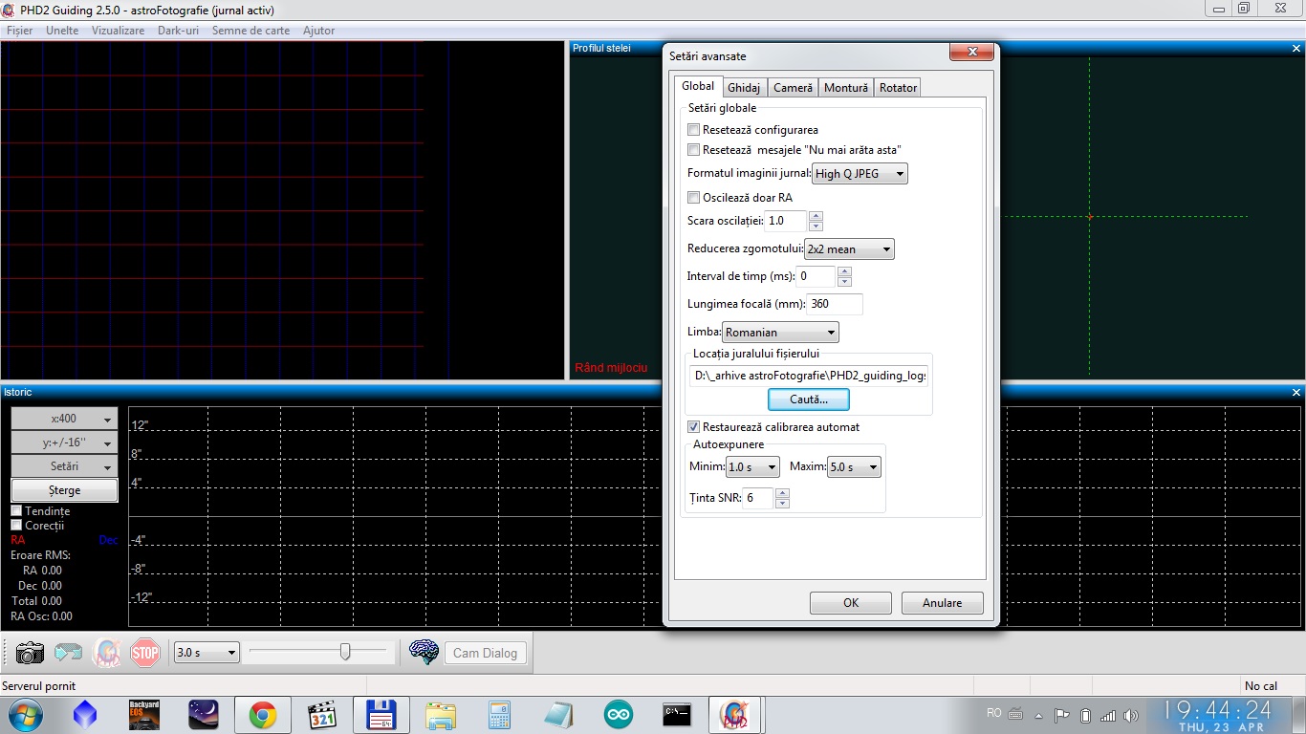The height and width of the screenshot is (734, 1306).
Task: Close the Profilul stelei panel X
Action: click(1296, 48)
